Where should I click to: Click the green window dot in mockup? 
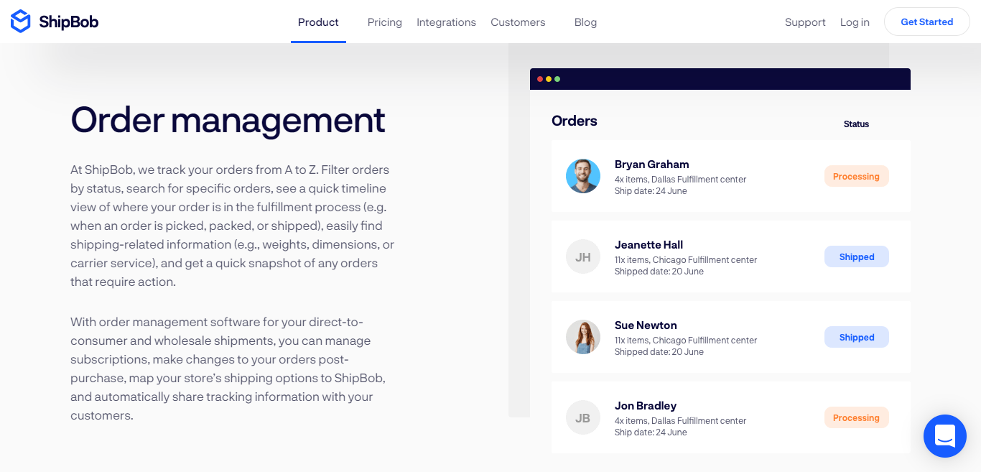point(557,79)
